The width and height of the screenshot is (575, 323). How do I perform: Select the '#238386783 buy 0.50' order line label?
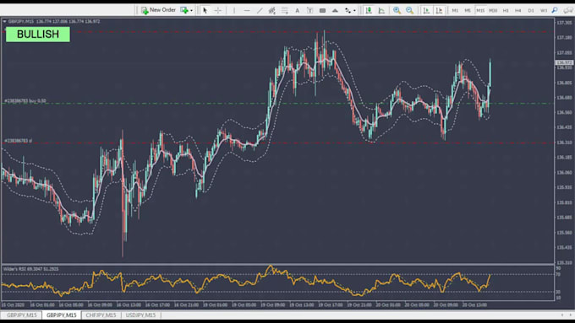[25, 100]
